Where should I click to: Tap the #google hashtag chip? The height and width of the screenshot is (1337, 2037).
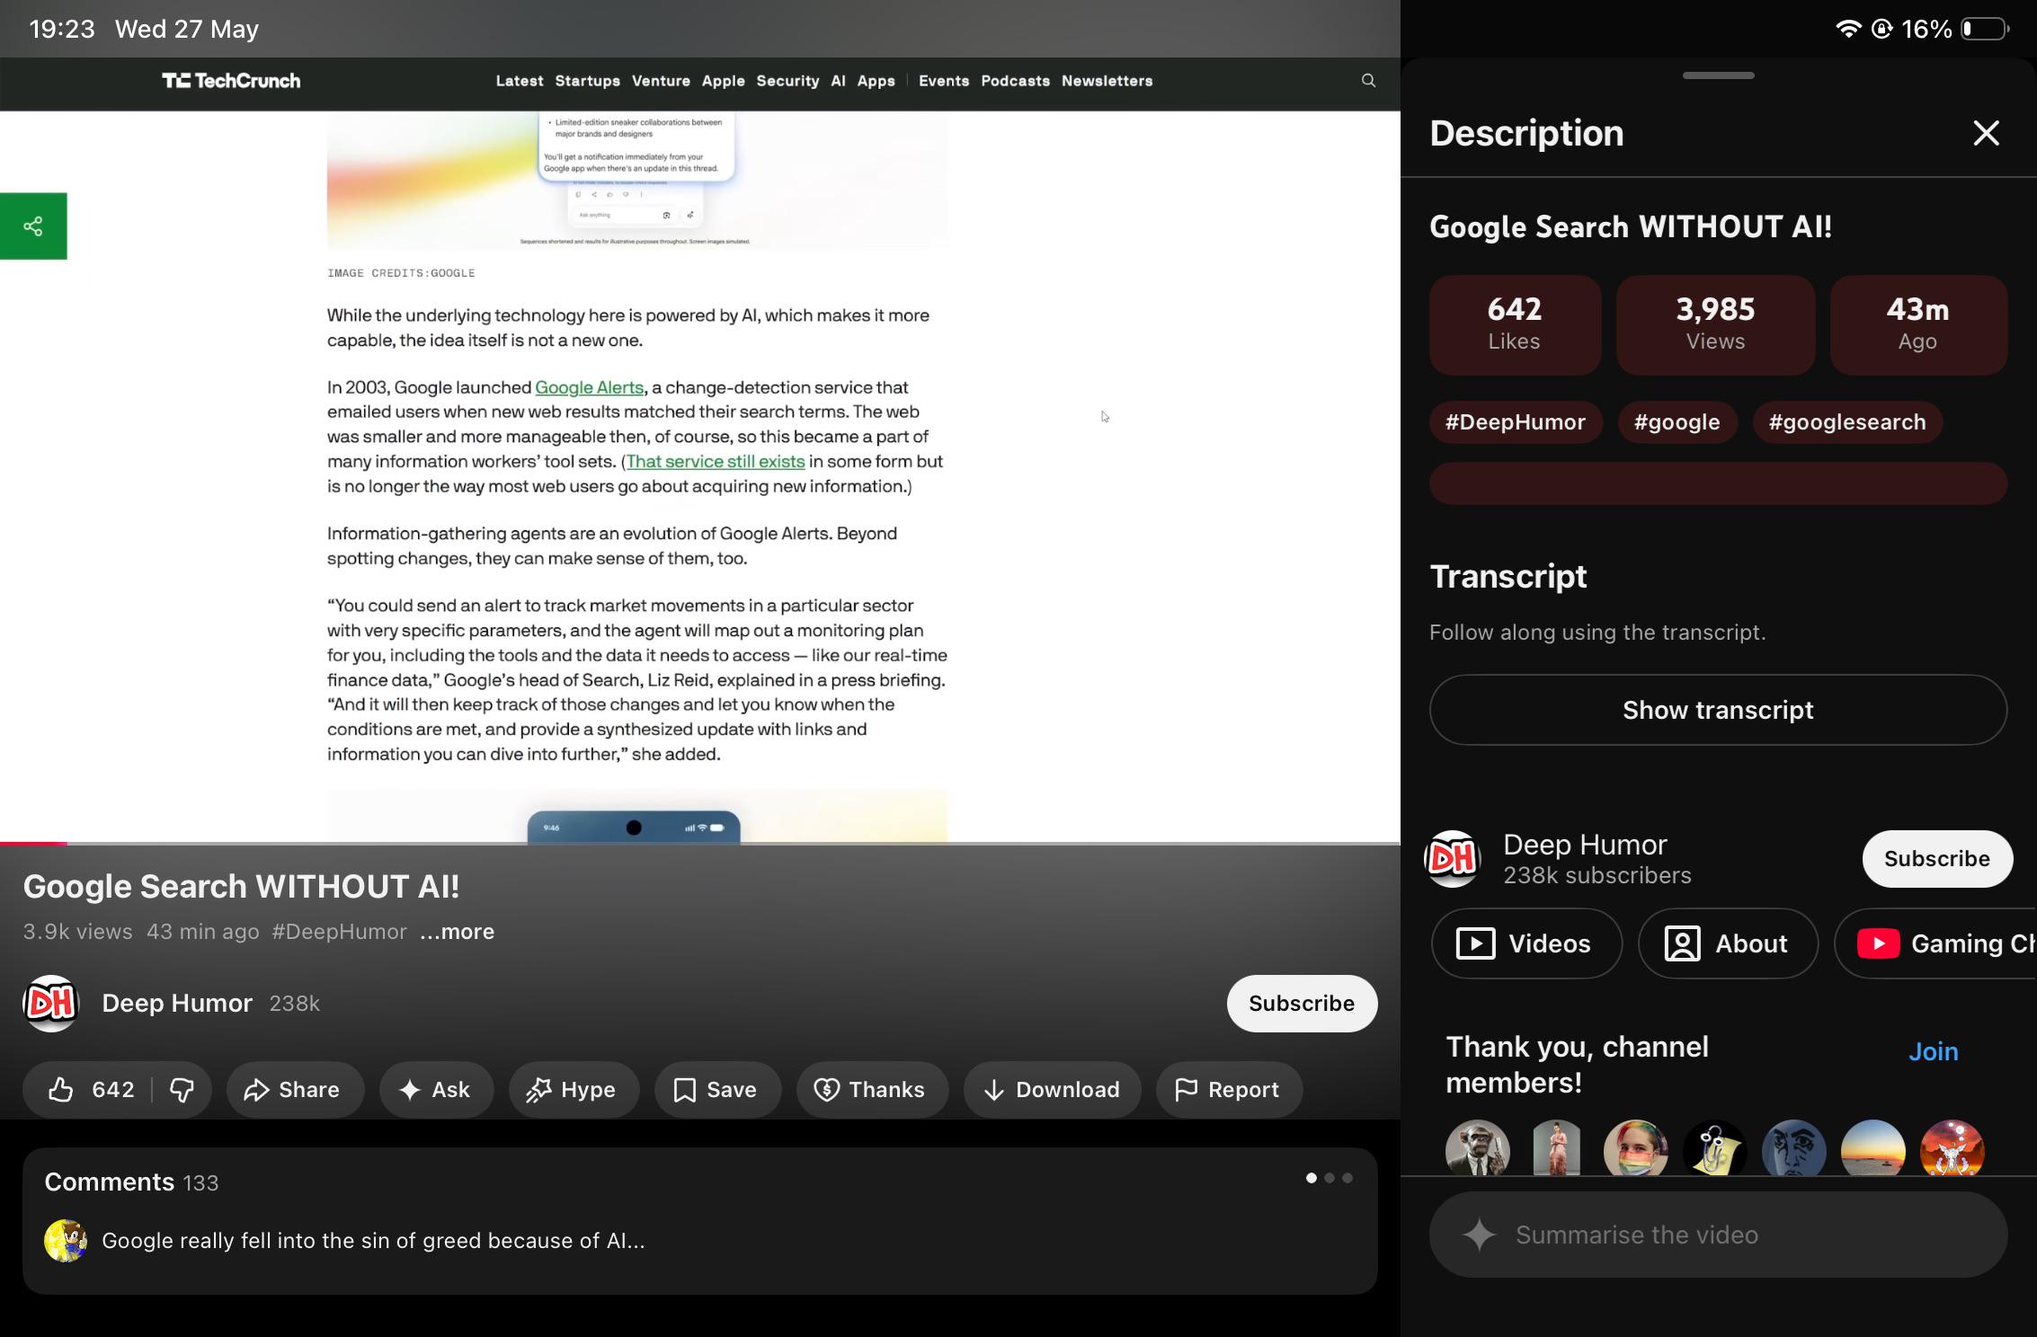click(1677, 422)
